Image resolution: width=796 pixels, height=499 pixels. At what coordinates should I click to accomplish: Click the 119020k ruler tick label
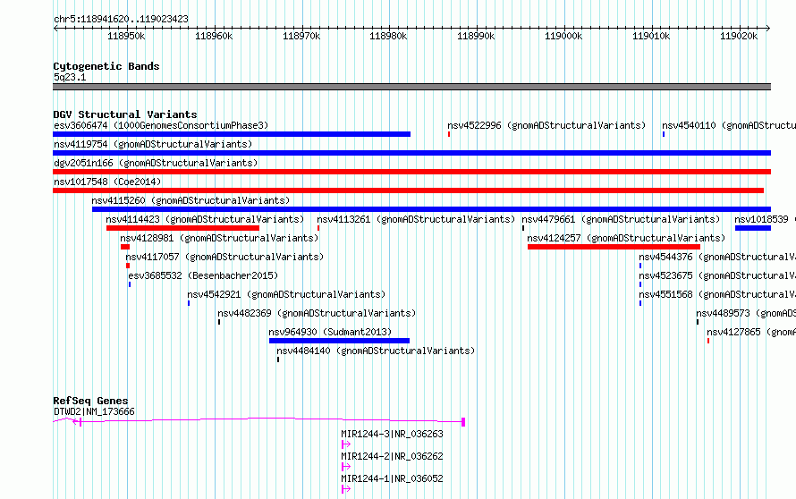pyautogui.click(x=739, y=36)
